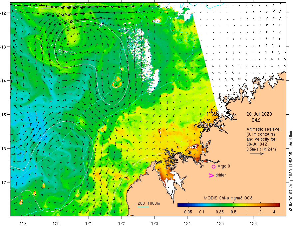Image resolution: width=293 pixels, height=226 pixels.
Task: Click the color bar value 0.05
Action: 188,212
